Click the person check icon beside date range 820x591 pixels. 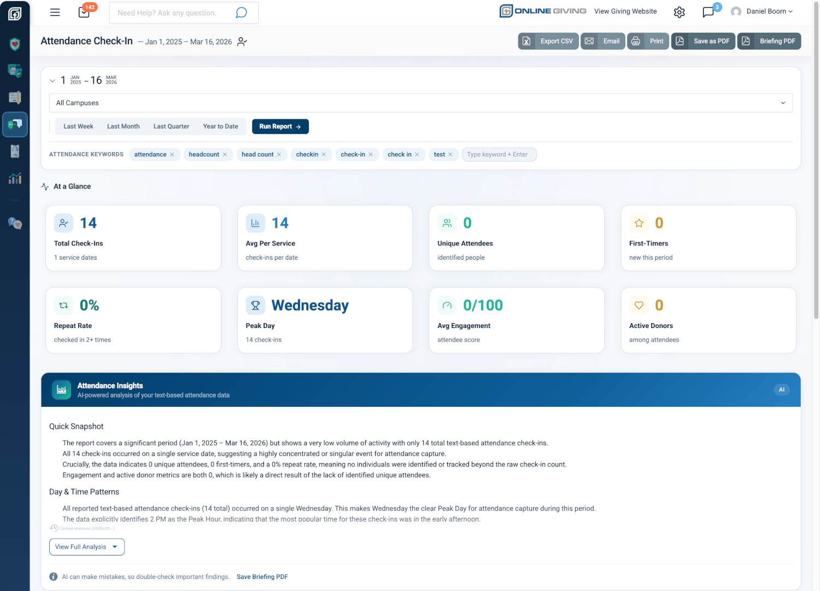pyautogui.click(x=242, y=42)
